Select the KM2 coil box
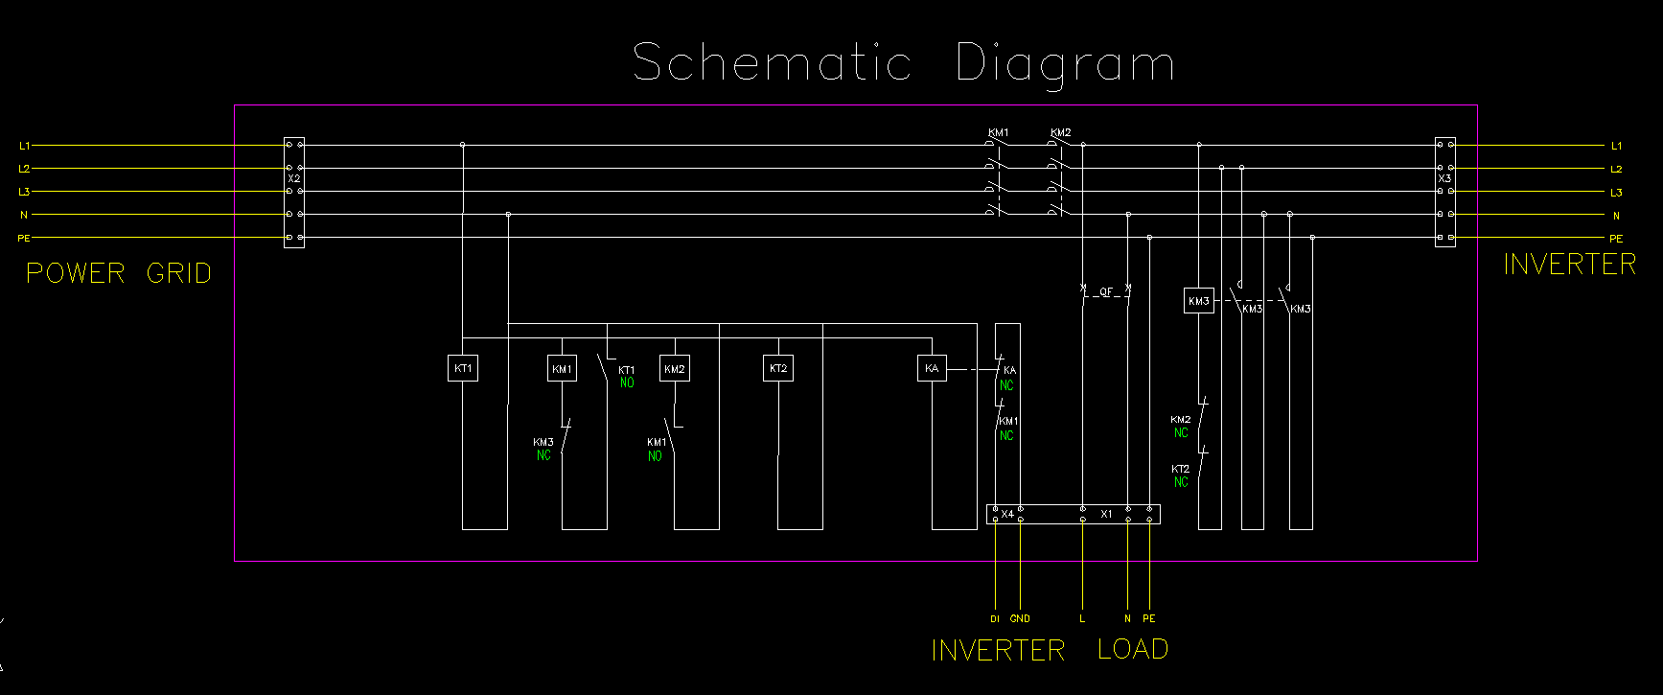Image resolution: width=1663 pixels, height=695 pixels. click(x=675, y=368)
